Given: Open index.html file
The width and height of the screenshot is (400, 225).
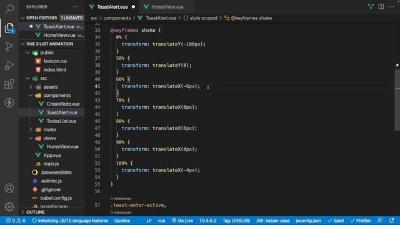Looking at the screenshot, I should (x=54, y=69).
